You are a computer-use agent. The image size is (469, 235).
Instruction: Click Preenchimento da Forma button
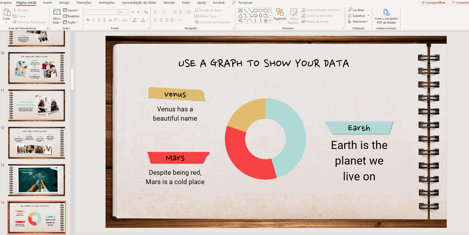(x=322, y=10)
